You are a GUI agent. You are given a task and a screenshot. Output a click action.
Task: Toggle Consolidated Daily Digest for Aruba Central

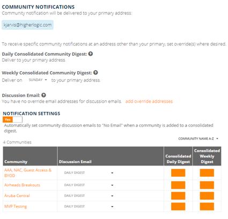coord(178,196)
